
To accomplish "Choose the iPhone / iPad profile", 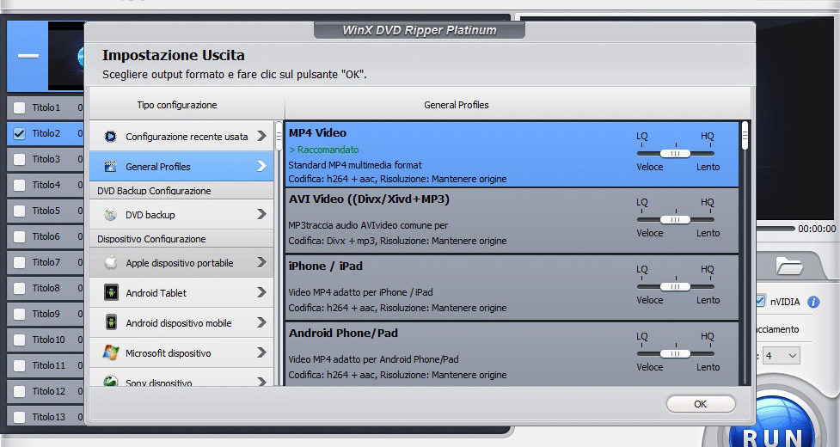I will (512, 287).
